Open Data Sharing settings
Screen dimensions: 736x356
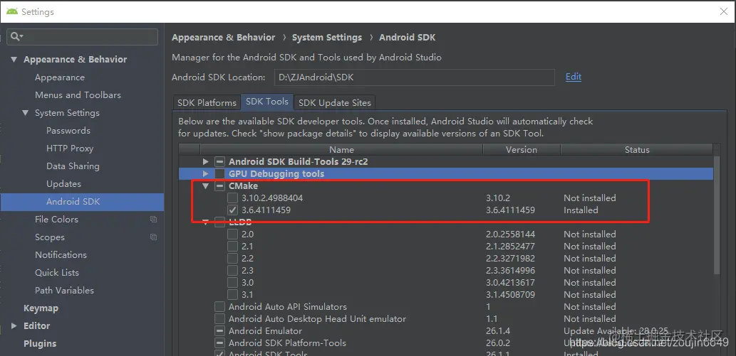click(73, 166)
